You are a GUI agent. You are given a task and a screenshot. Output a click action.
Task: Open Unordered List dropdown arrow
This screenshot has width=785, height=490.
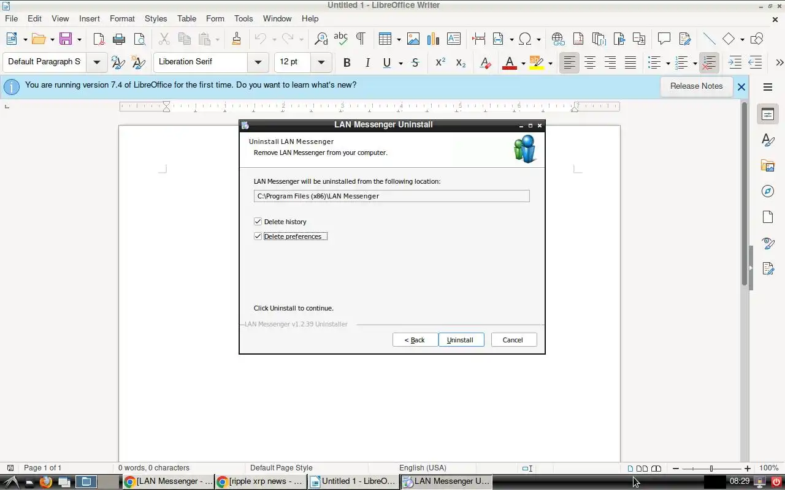[668, 63]
